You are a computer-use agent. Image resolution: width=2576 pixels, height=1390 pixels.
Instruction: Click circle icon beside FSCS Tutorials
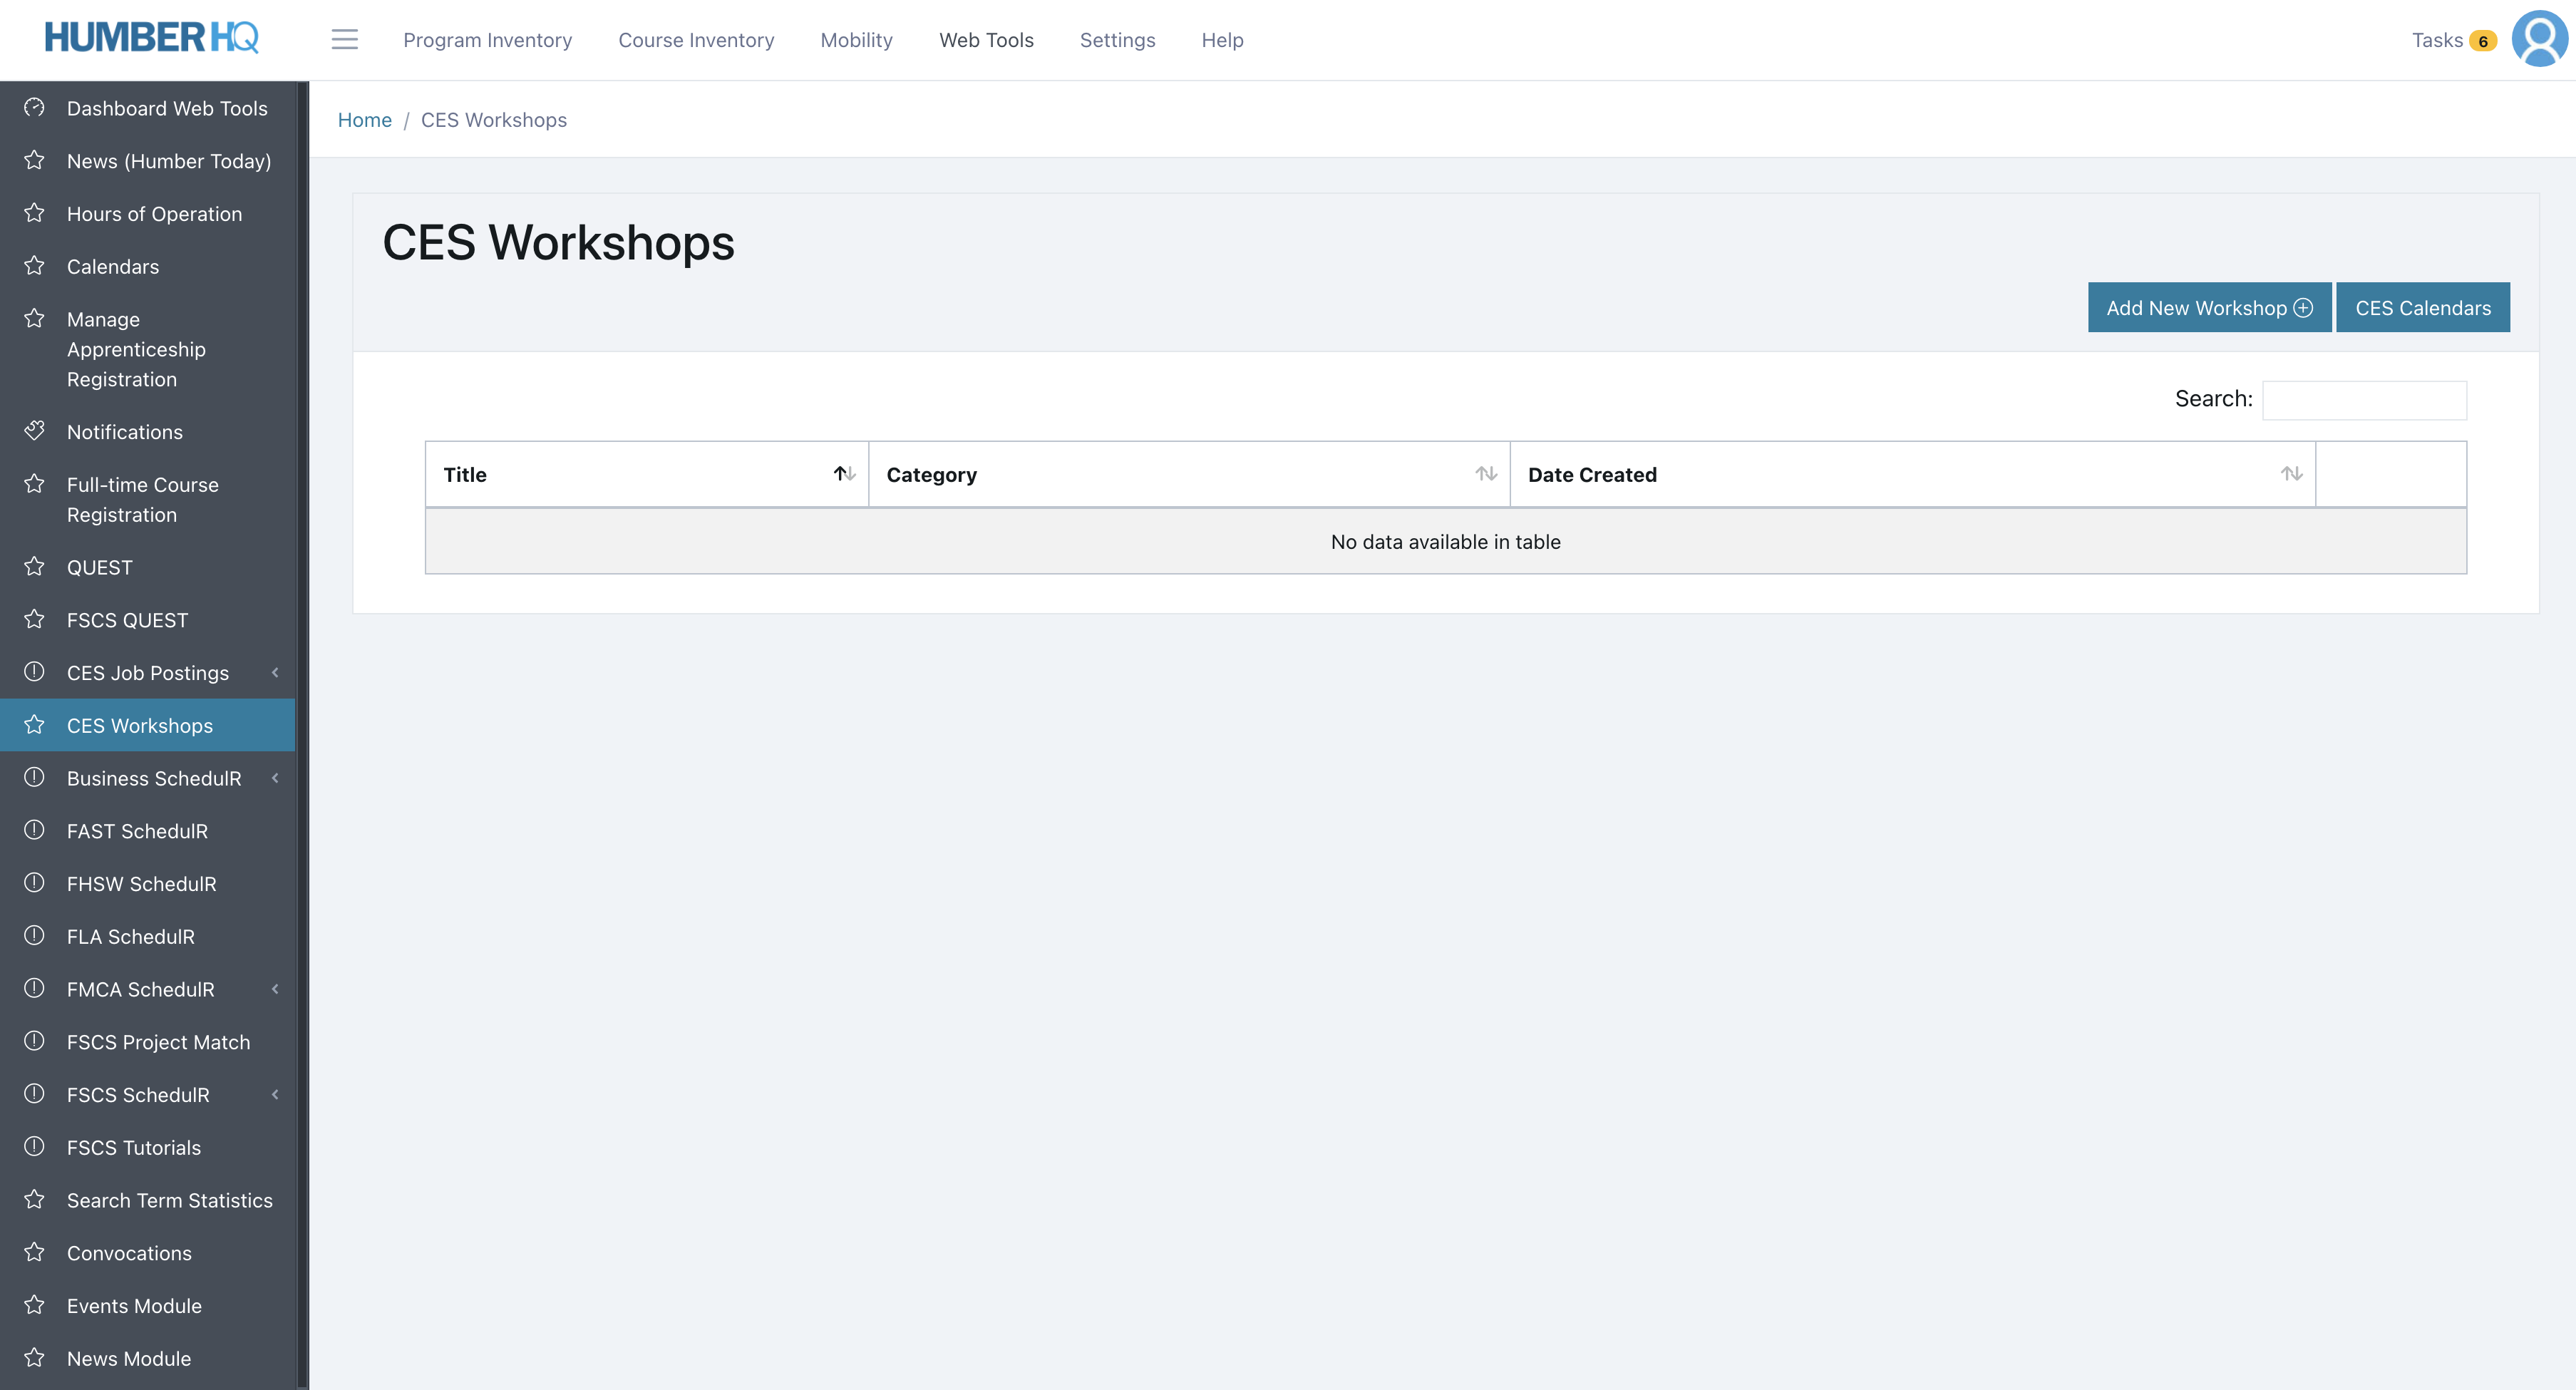point(34,1147)
